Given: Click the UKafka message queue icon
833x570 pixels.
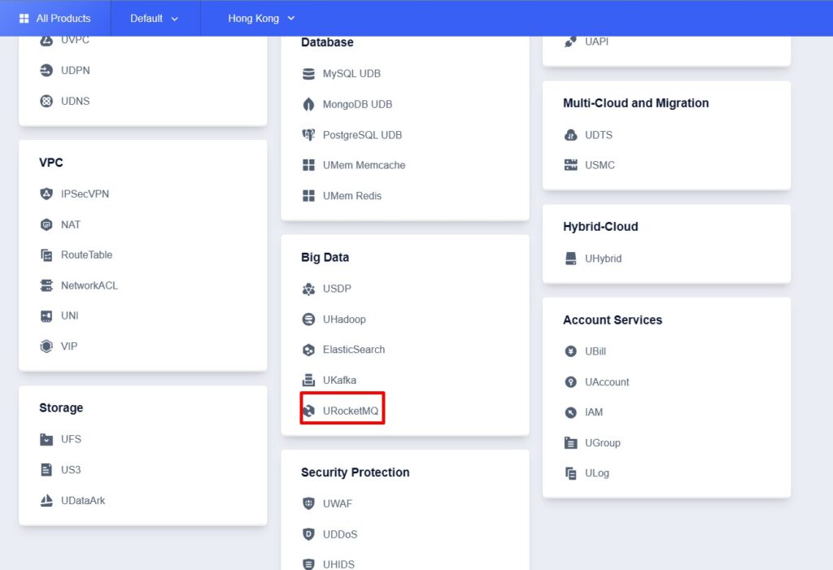Looking at the screenshot, I should click(309, 380).
